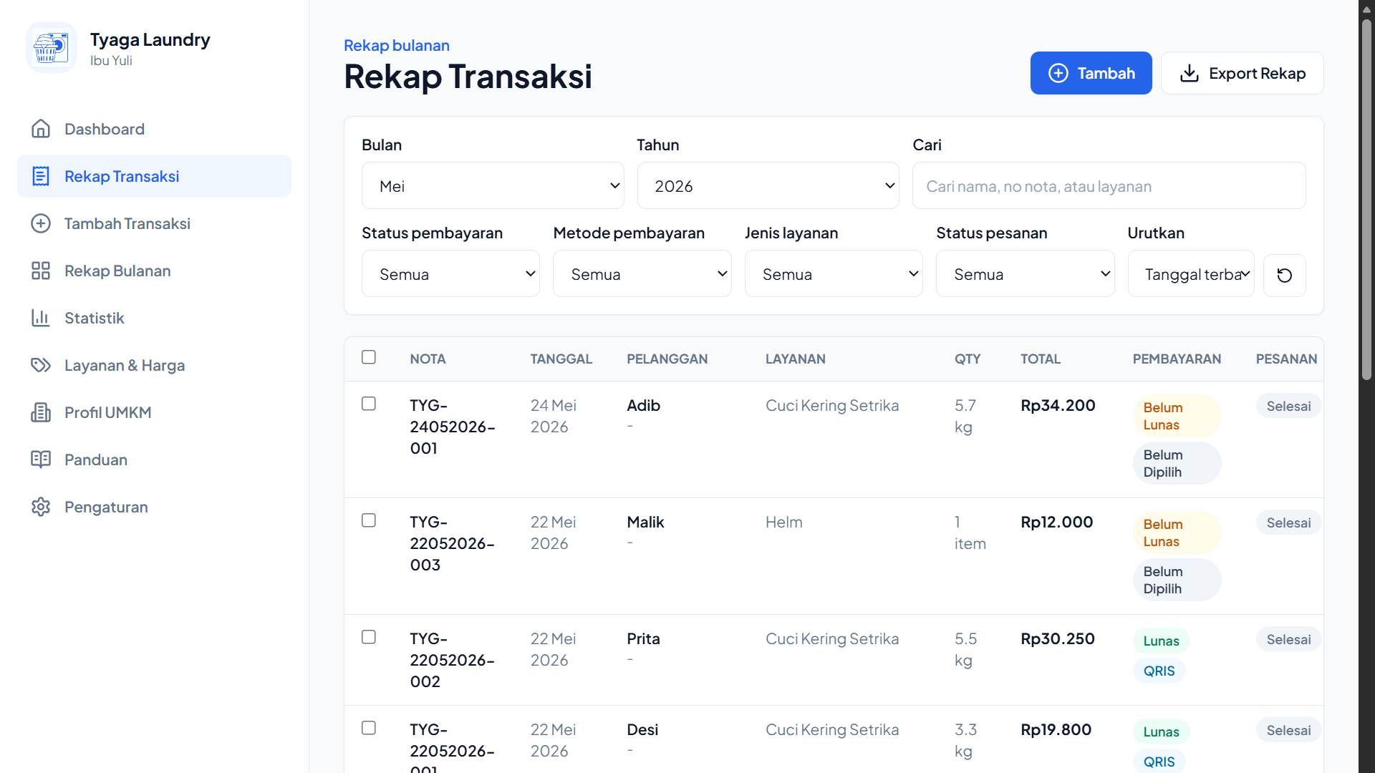
Task: Click the Ibu Yuli owner name
Action: (x=111, y=60)
